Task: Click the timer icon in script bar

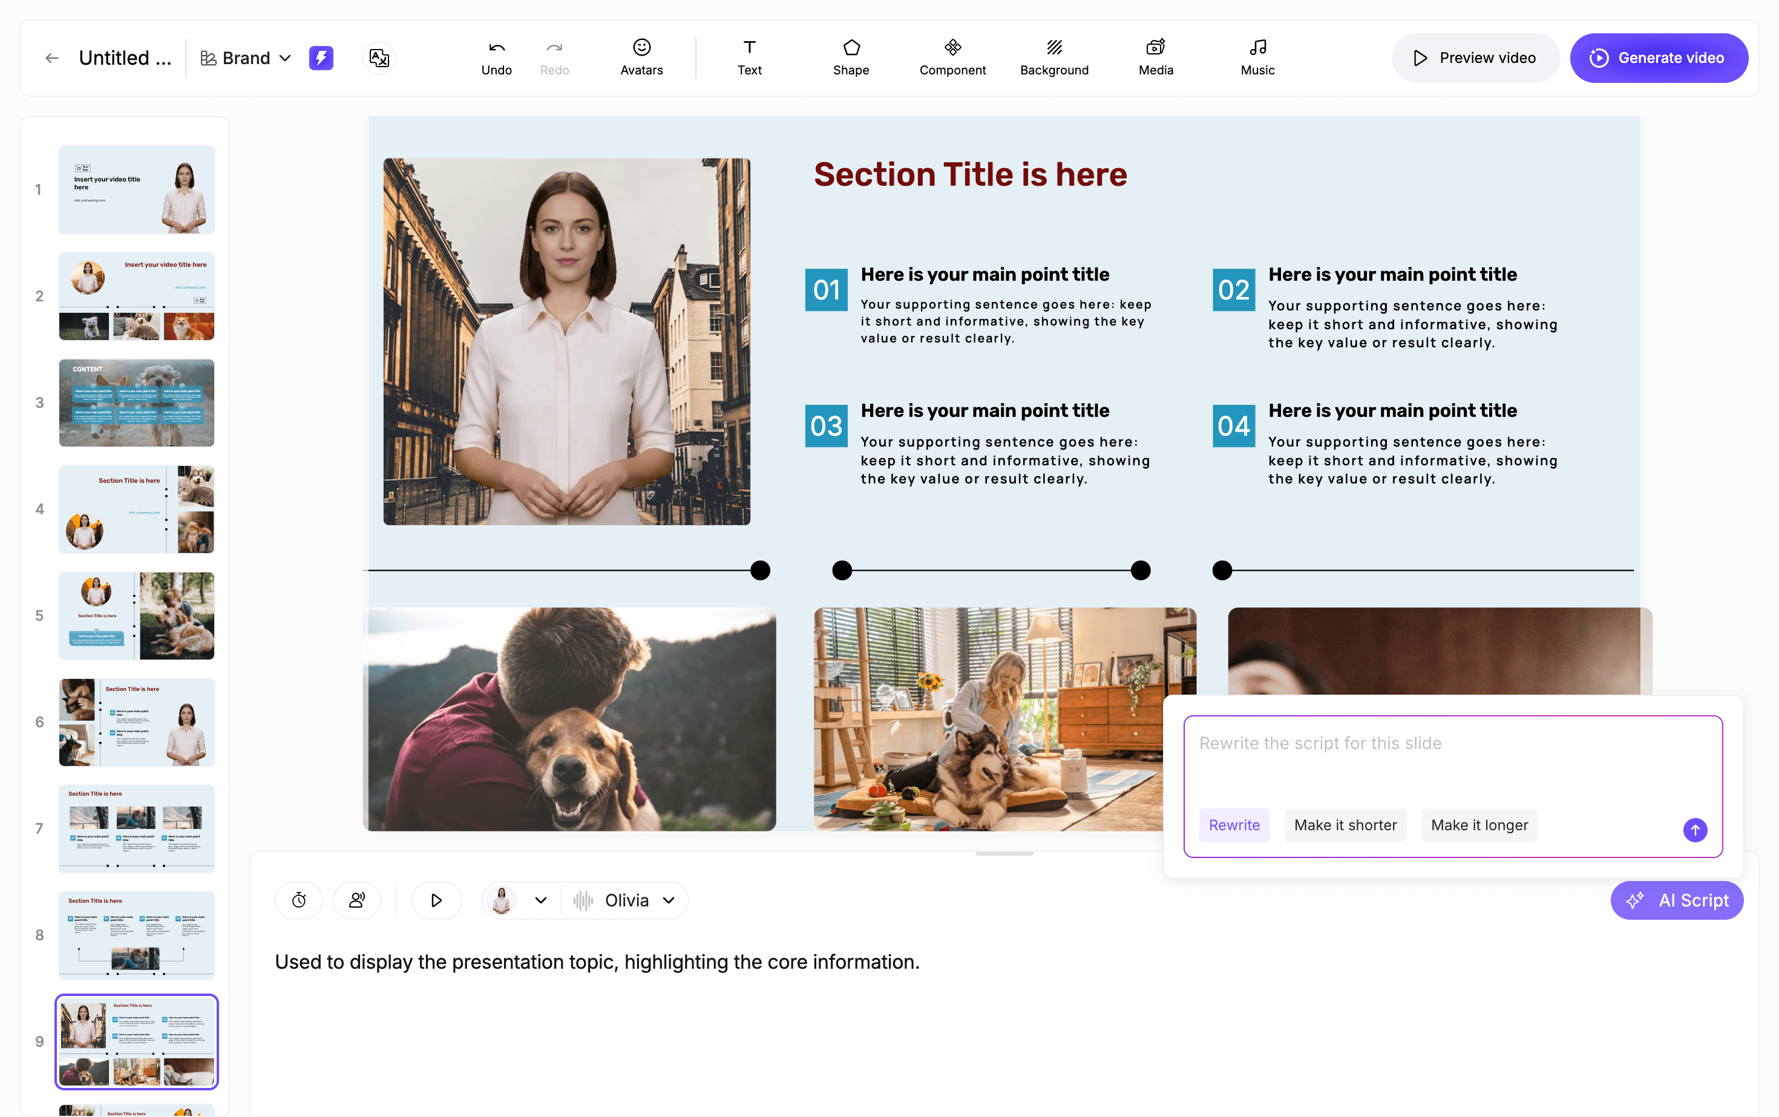Action: tap(299, 900)
